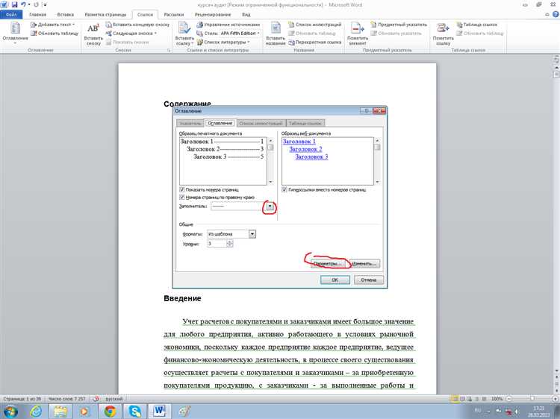Open Google Chrome from taskbar
Screen dimensions: 560x419
click(x=110, y=412)
